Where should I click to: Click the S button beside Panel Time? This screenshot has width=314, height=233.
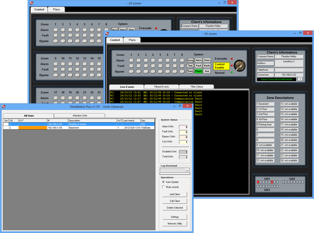click(299, 79)
